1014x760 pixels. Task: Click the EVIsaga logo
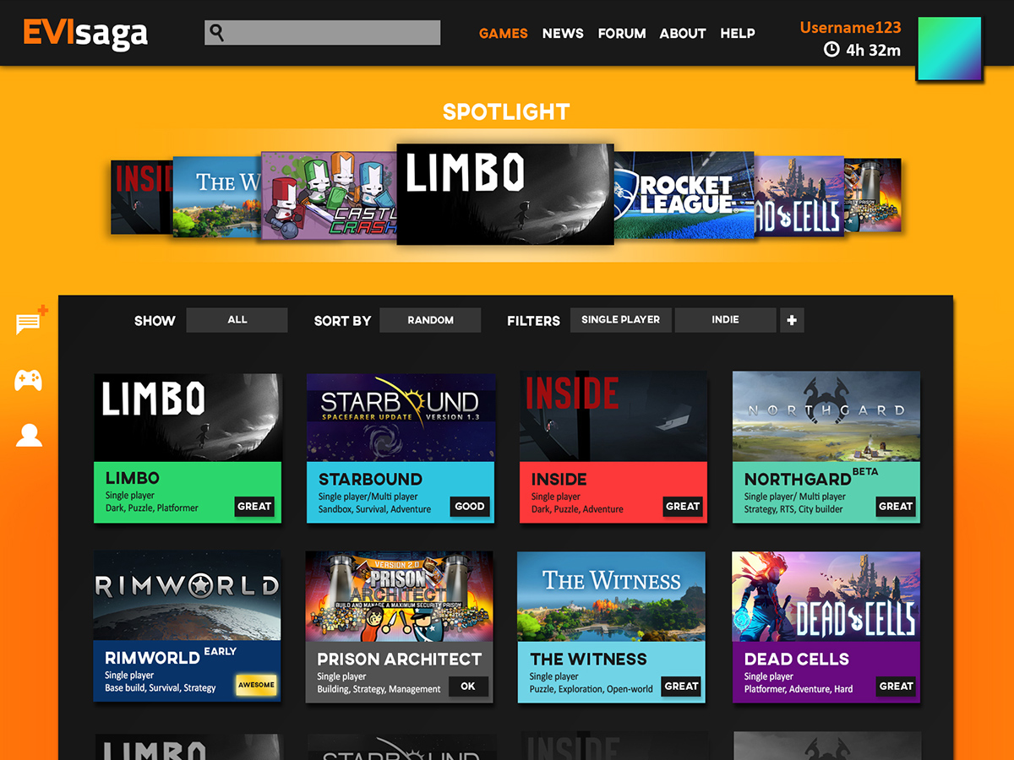pyautogui.click(x=85, y=33)
